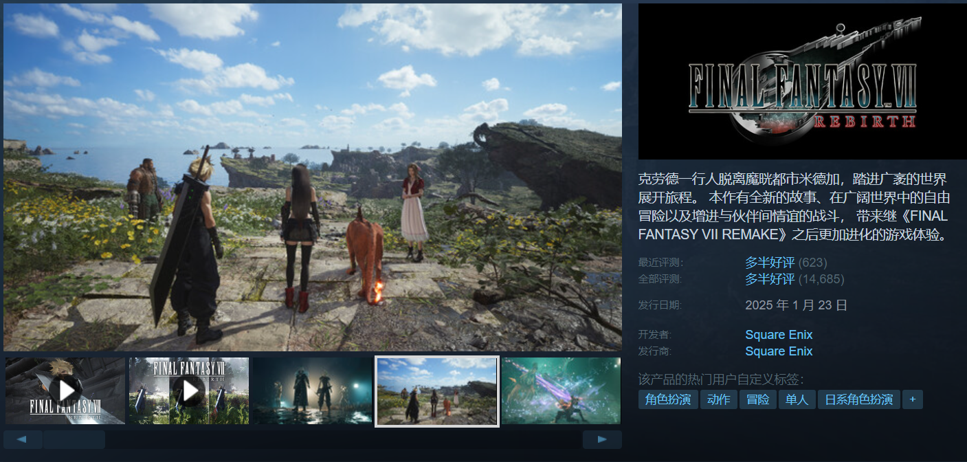
Task: Click the thumbnail strip scrollbar handle
Action: [74, 439]
